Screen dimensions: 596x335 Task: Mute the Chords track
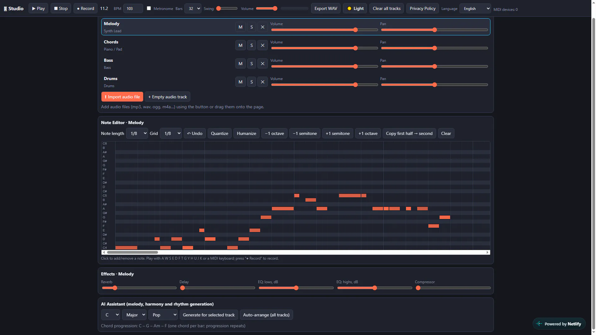(240, 45)
